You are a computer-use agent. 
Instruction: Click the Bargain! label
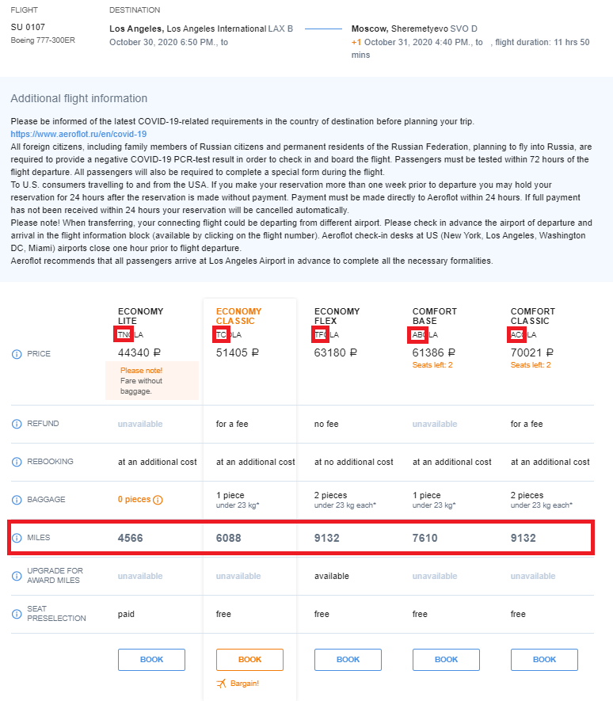[x=245, y=683]
